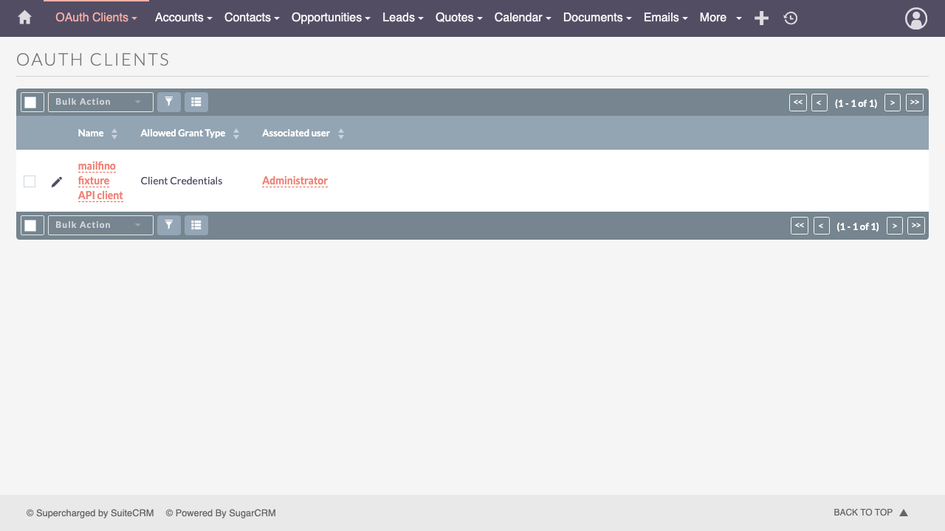This screenshot has height=531, width=945.
Task: Edit the mailfino fixture API client pencil icon
Action: (57, 181)
